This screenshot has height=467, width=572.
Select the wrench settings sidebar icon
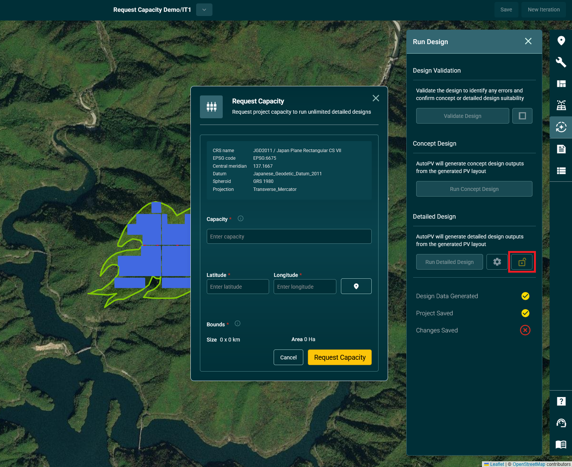coord(561,62)
